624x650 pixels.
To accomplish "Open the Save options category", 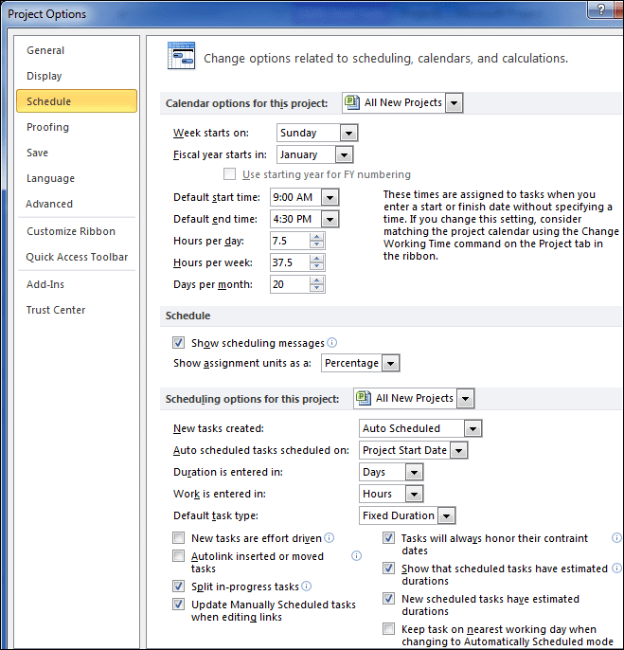I will 77,153.
